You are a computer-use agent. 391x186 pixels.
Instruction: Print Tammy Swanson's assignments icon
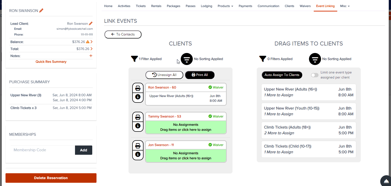coord(138,117)
